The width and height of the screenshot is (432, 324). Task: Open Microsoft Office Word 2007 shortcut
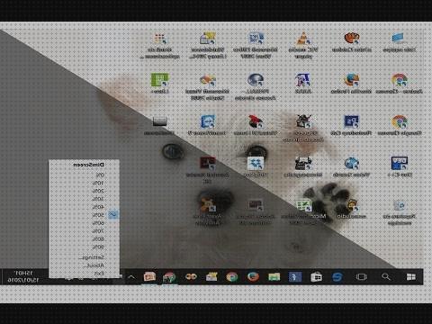(256, 45)
